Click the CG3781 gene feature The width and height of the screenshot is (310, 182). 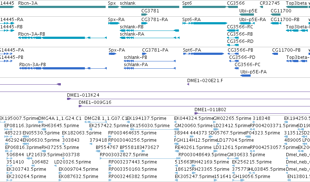pos(145,15)
